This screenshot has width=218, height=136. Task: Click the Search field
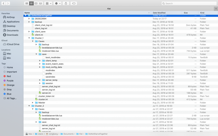[189, 3]
